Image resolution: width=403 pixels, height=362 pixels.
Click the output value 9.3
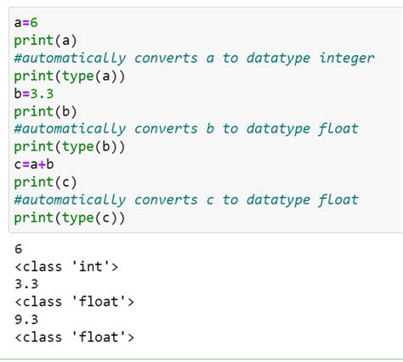click(x=26, y=320)
